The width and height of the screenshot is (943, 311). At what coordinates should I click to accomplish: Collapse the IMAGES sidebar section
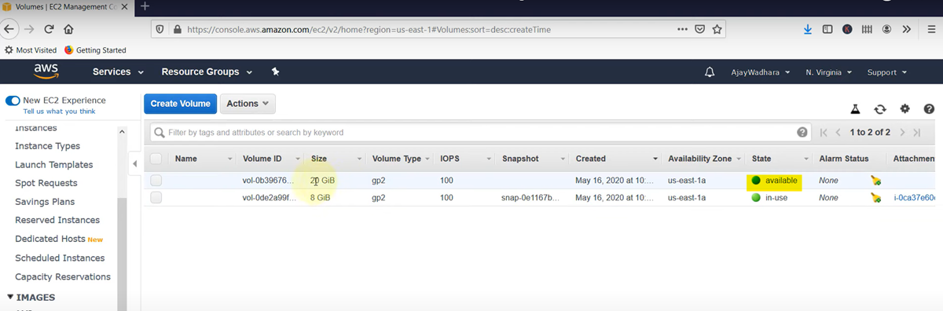(31, 298)
